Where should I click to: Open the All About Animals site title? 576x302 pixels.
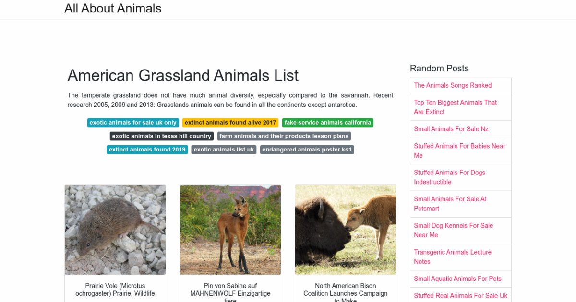(x=113, y=9)
